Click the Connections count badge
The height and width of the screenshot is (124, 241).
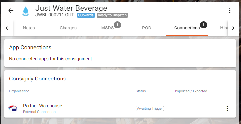(x=203, y=25)
